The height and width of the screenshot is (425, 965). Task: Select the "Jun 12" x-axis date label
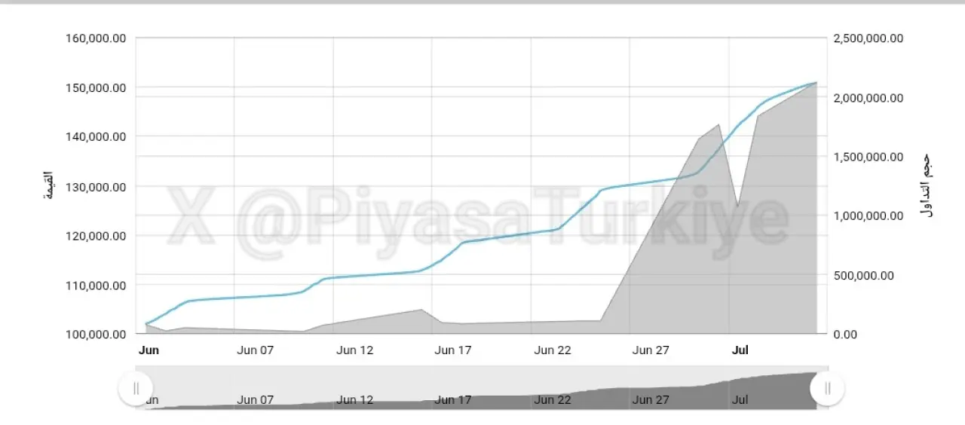354,350
